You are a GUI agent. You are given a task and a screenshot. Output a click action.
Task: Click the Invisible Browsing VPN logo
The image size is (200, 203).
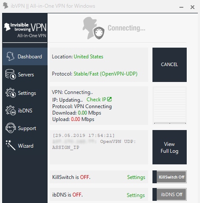(25, 30)
